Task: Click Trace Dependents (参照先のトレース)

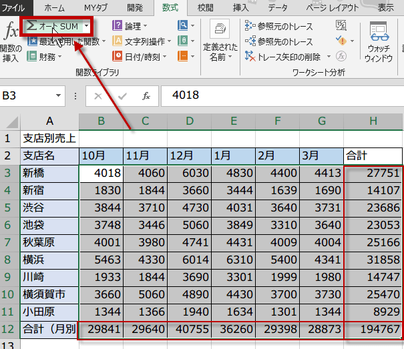Action: pyautogui.click(x=279, y=41)
